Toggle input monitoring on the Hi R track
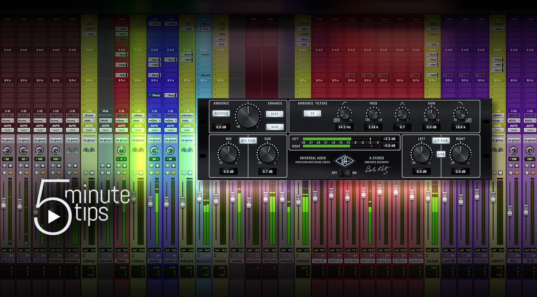 pyautogui.click(x=527, y=166)
